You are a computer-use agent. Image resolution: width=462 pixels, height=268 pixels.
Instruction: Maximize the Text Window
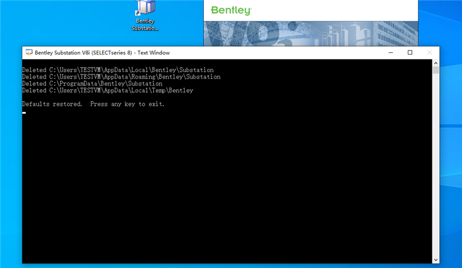point(410,53)
